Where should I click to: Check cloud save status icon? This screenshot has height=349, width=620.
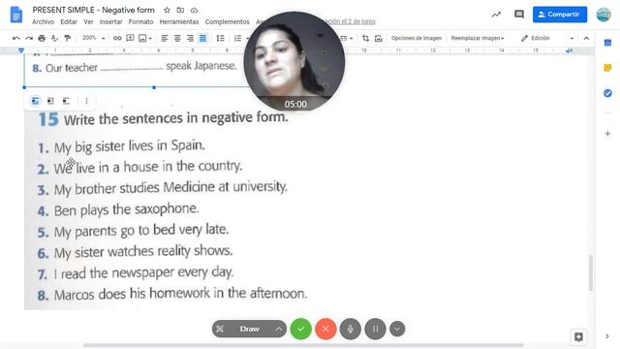pos(194,11)
